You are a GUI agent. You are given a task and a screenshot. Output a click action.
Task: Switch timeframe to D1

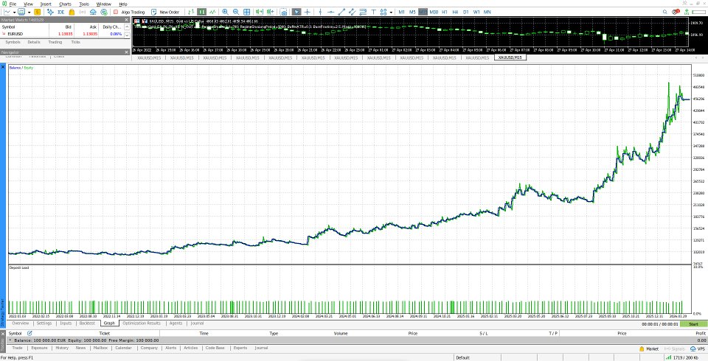[x=466, y=13]
